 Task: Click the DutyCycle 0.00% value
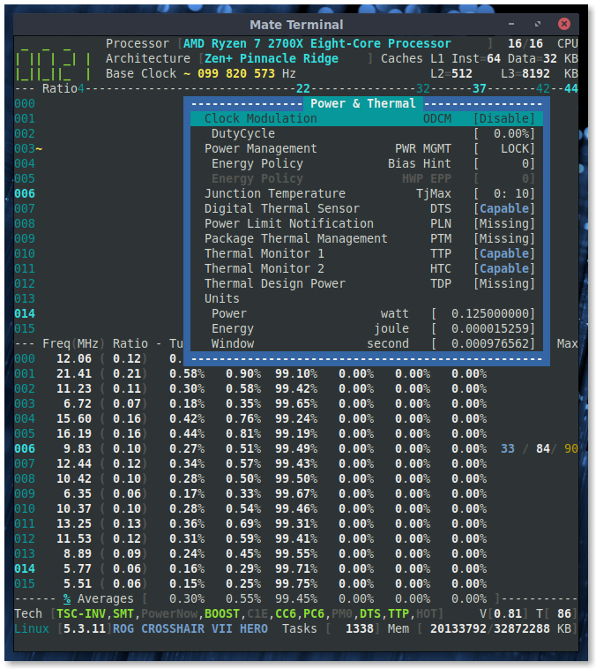504,133
